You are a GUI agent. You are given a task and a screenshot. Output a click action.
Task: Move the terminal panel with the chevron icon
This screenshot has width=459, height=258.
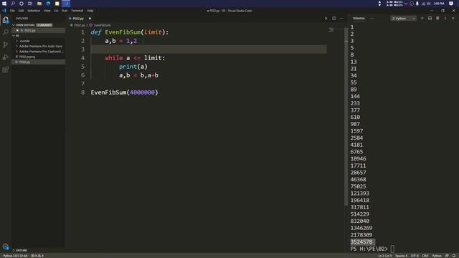click(x=445, y=19)
